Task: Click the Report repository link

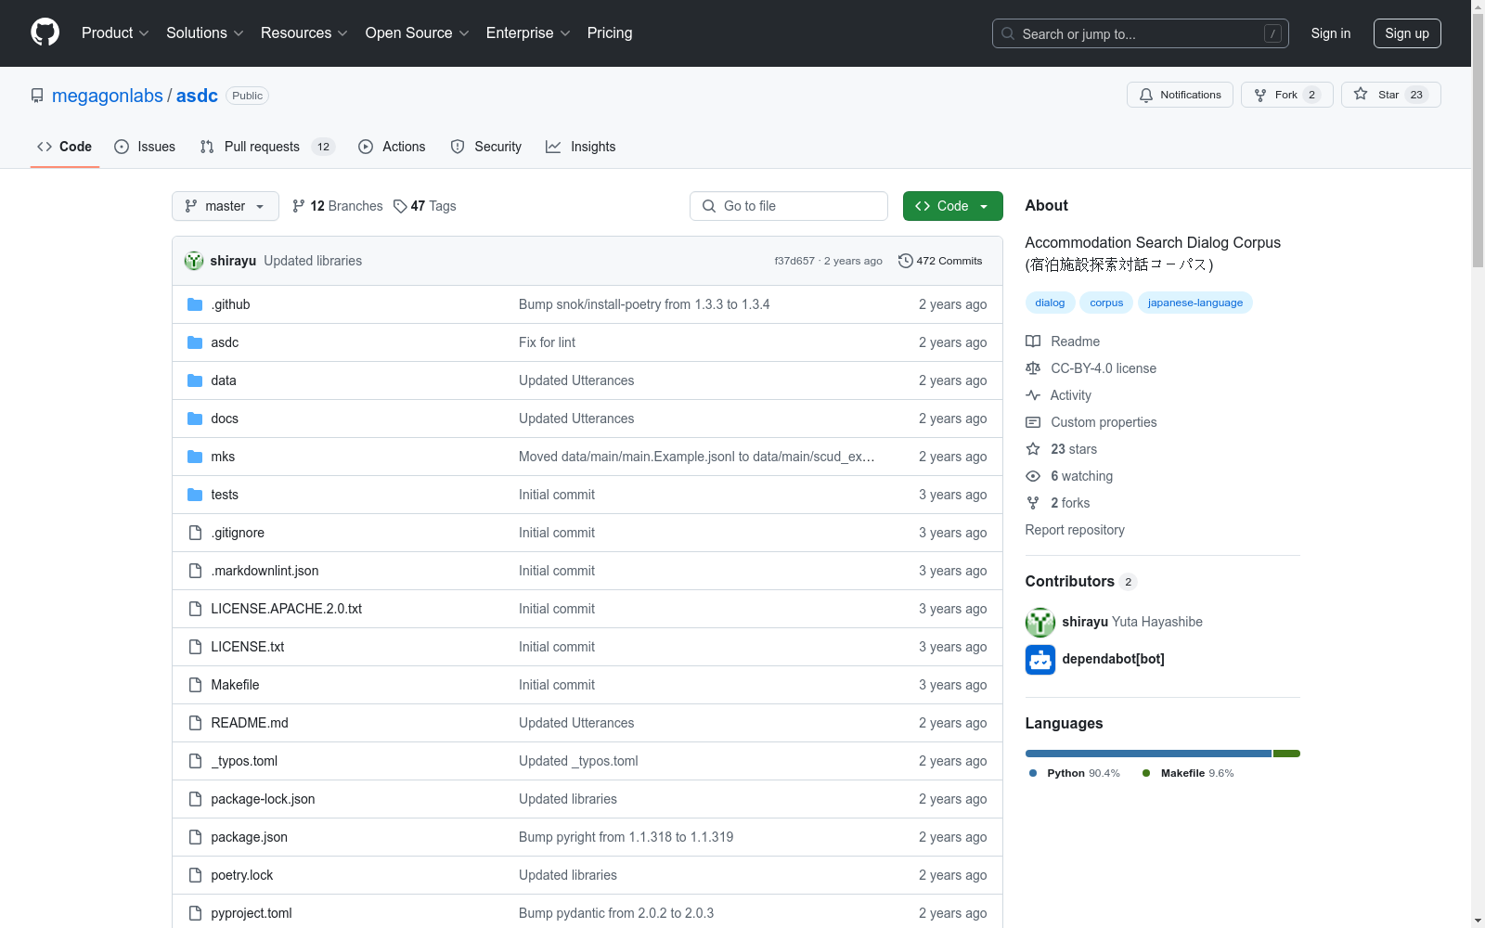Action: point(1075,530)
